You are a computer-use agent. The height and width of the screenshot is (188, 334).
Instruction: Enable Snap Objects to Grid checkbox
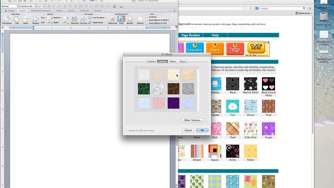tap(147, 23)
